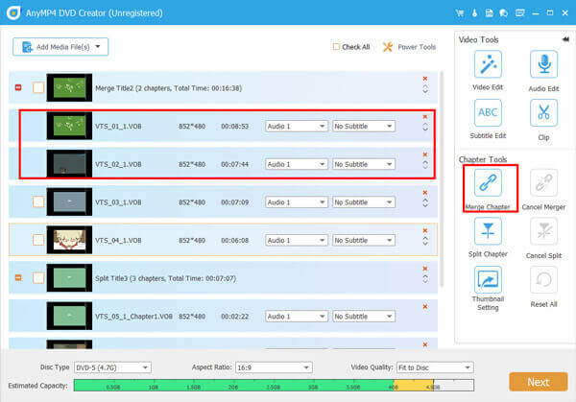576x402 pixels.
Task: Open the shopping cart purchase icon
Action: 459,13
